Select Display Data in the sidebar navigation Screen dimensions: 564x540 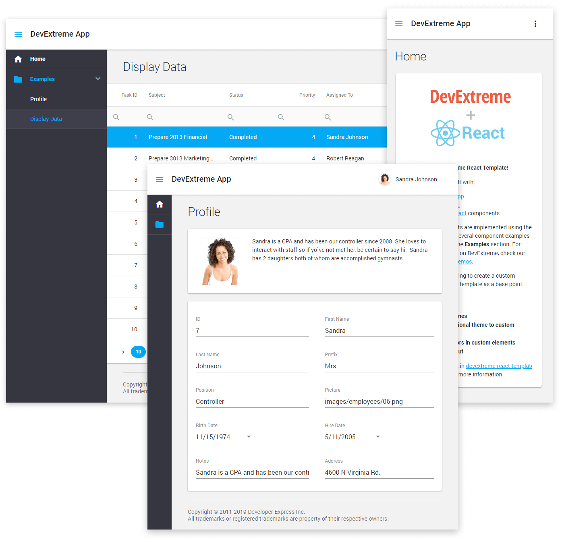(x=46, y=118)
